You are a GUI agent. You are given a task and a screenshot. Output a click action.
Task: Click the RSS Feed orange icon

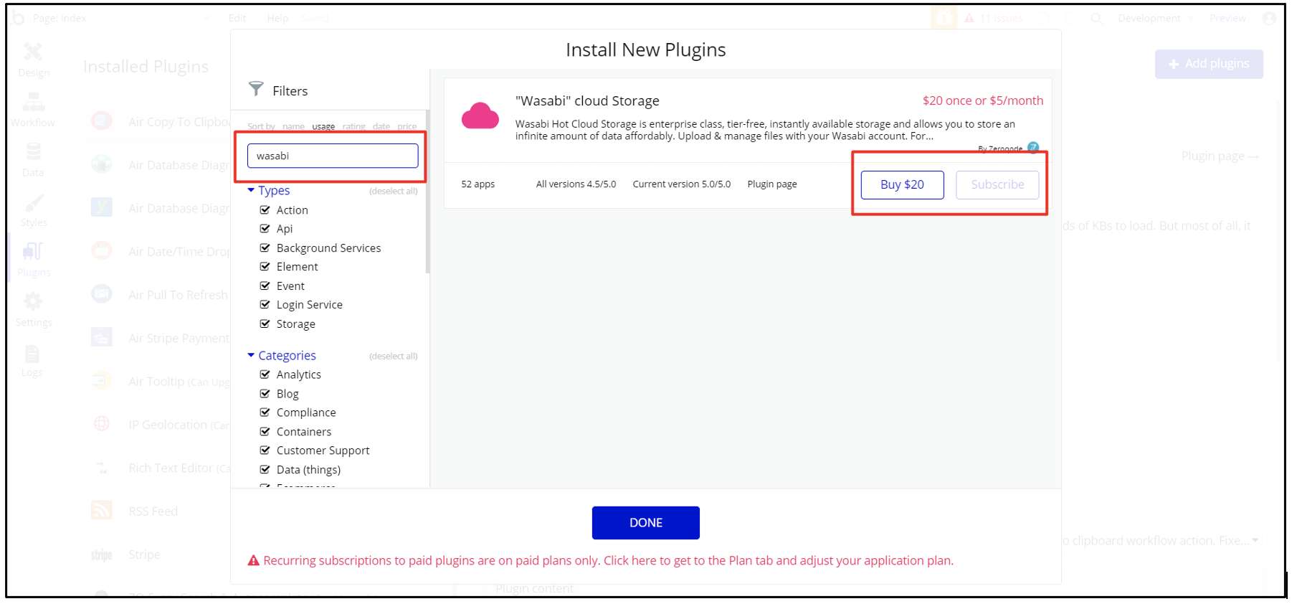[x=102, y=510]
